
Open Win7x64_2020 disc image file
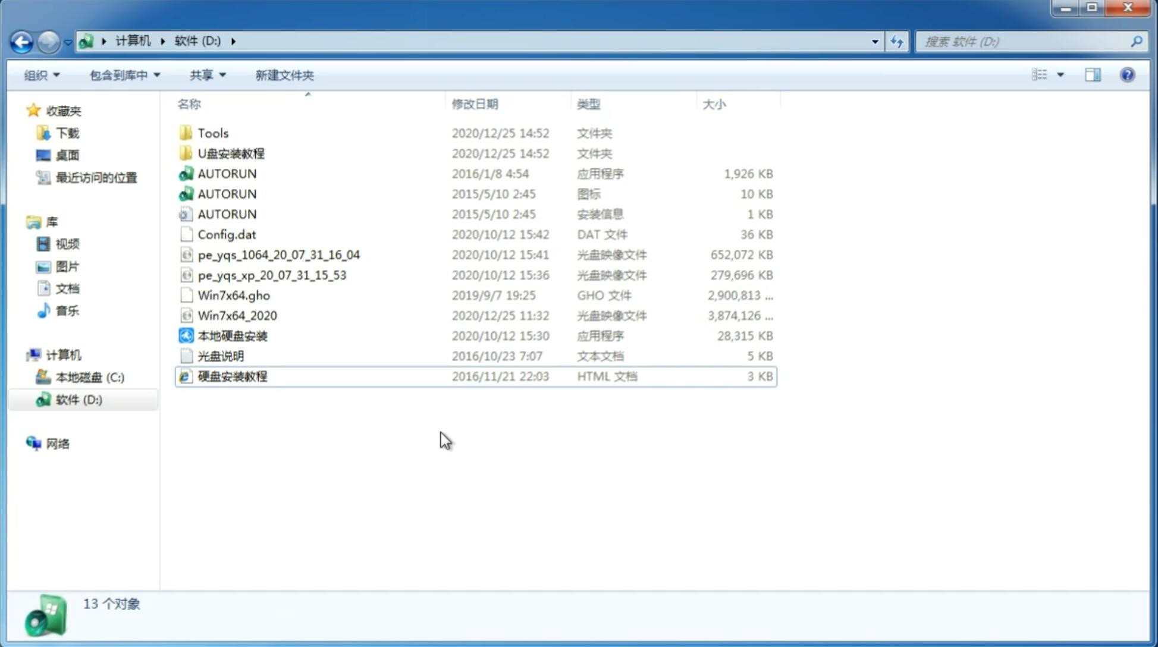[x=236, y=316]
